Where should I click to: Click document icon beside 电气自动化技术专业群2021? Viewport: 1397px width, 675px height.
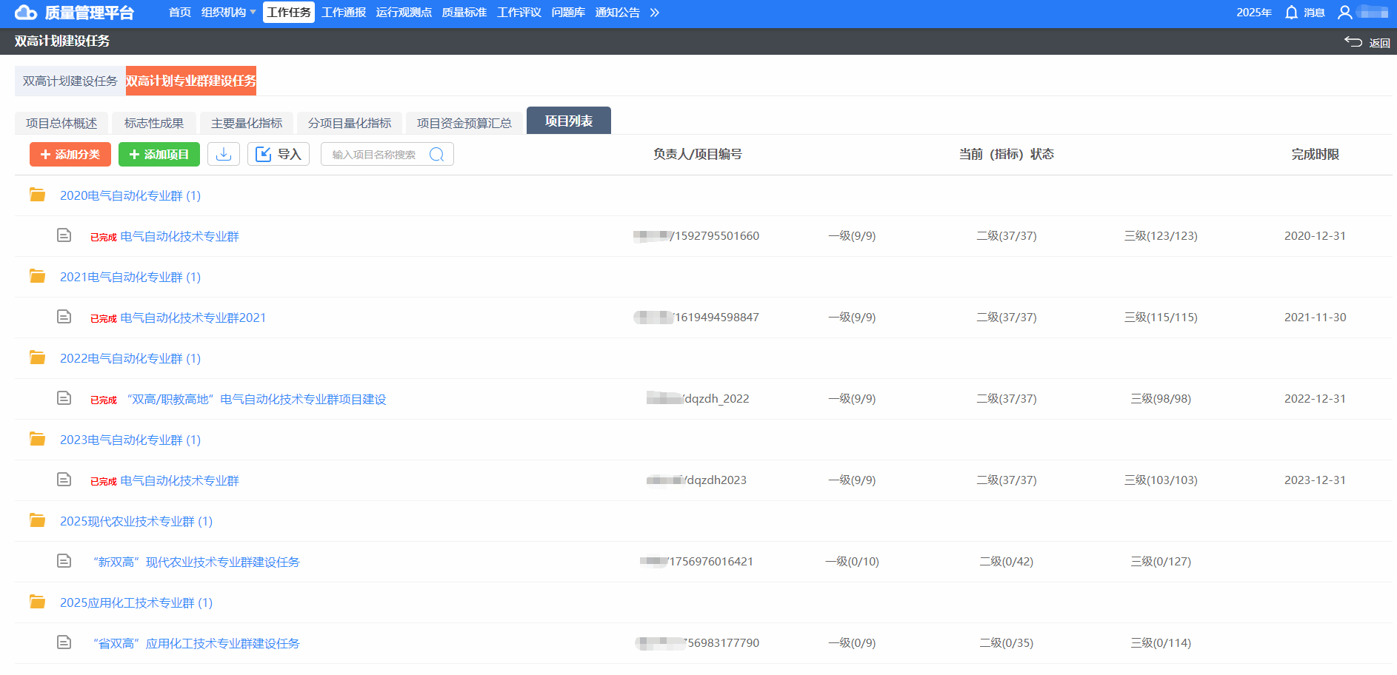coord(64,317)
